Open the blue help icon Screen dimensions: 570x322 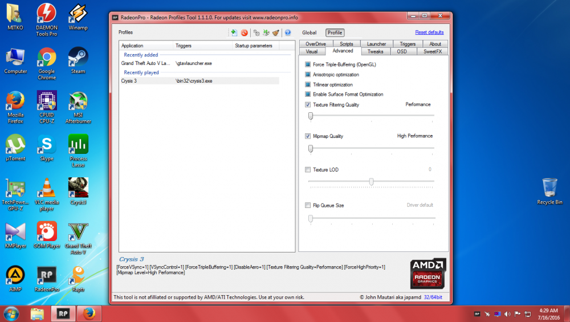pos(288,32)
